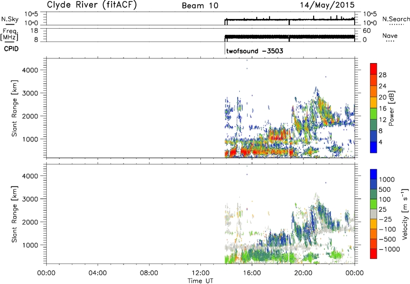Click the "16" power colorbar label
The image size is (410, 284).
382,109
